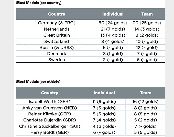Click the 'Most Medals (per country)' heading

[x=39, y=3]
